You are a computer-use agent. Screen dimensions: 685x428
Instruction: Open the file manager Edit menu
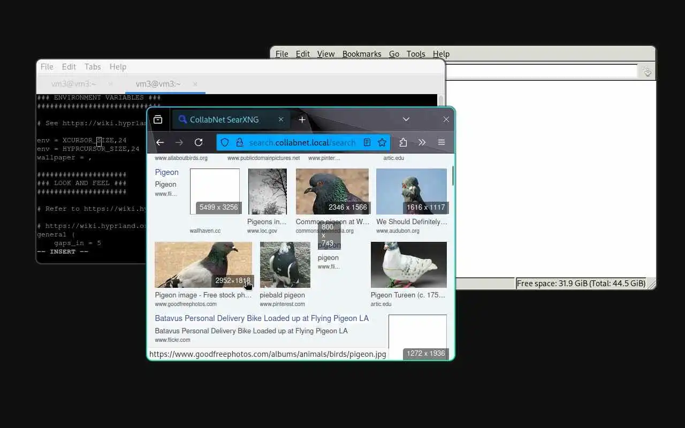click(303, 54)
